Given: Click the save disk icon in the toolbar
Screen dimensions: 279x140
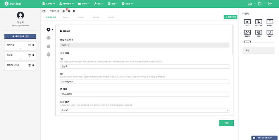Looking at the screenshot, I should point(43,11).
